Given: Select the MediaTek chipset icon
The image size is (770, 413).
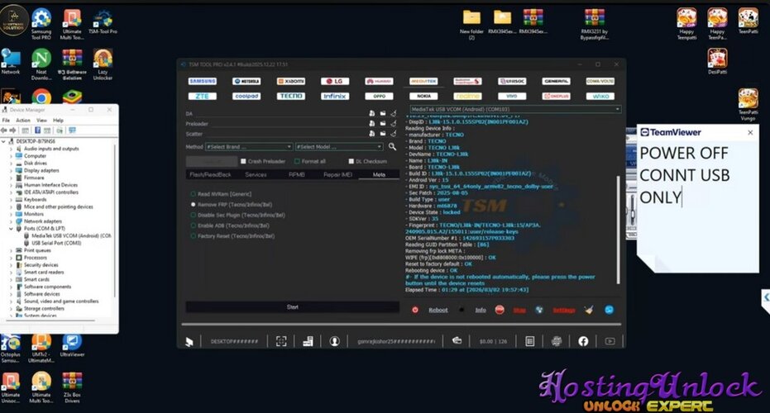Looking at the screenshot, I should (423, 81).
